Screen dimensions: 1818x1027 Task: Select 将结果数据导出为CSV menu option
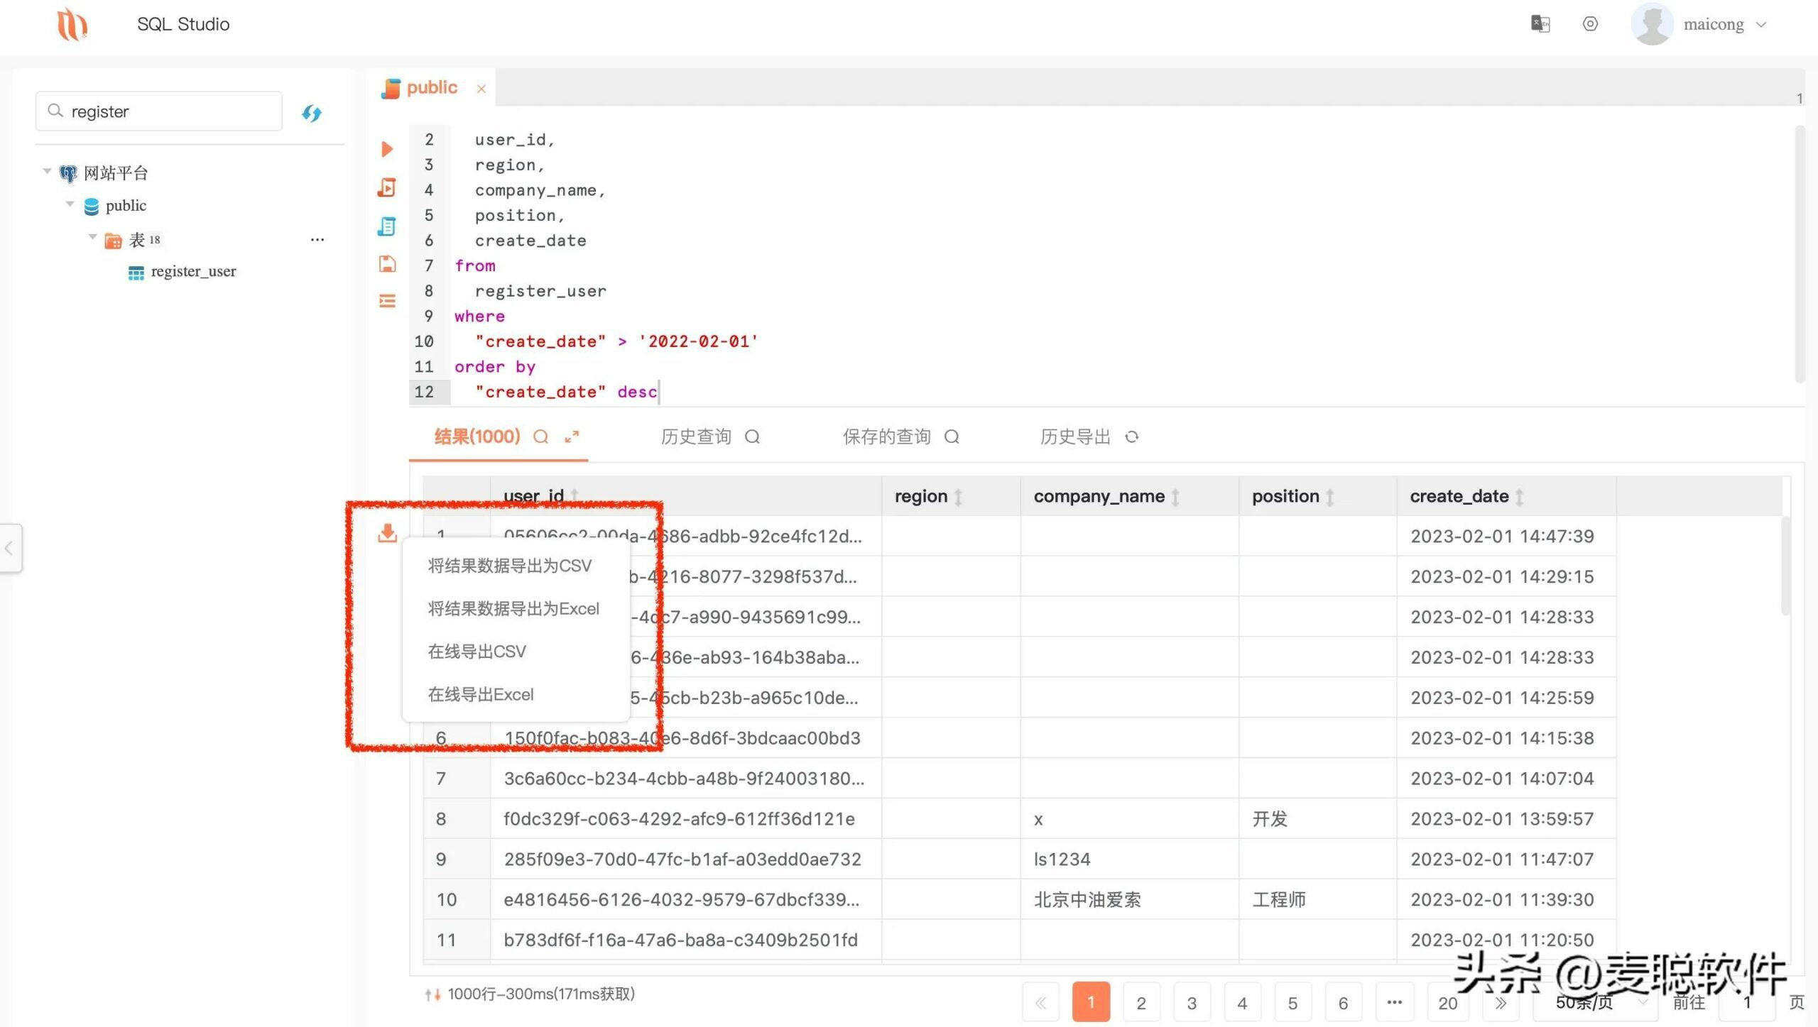(509, 566)
